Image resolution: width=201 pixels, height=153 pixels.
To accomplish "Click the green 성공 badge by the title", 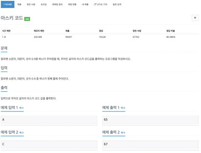I will [27, 19].
